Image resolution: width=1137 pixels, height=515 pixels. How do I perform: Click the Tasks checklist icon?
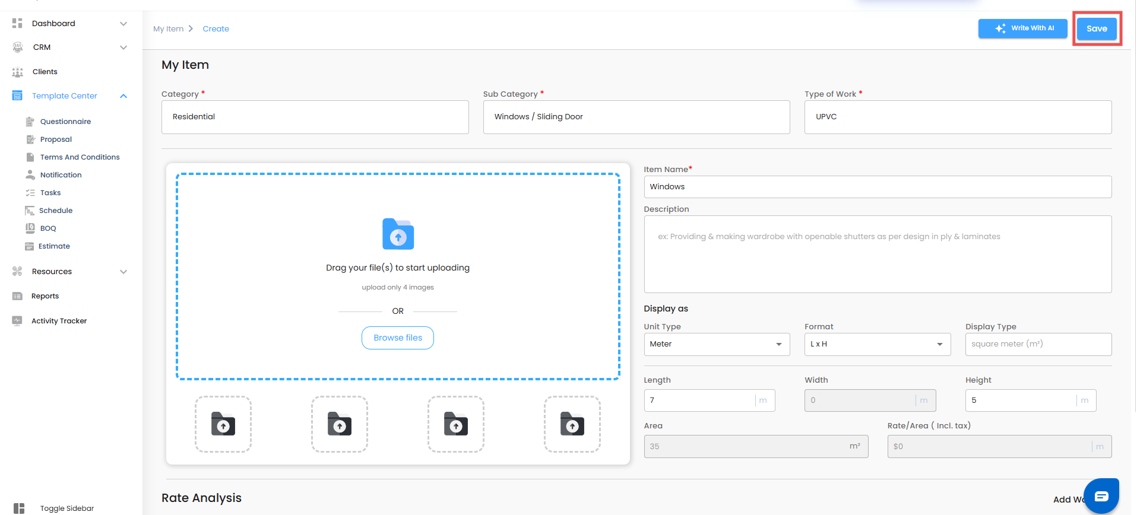coord(30,193)
